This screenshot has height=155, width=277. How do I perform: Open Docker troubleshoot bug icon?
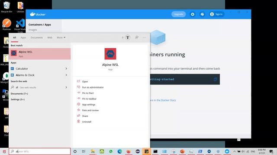[202, 14]
